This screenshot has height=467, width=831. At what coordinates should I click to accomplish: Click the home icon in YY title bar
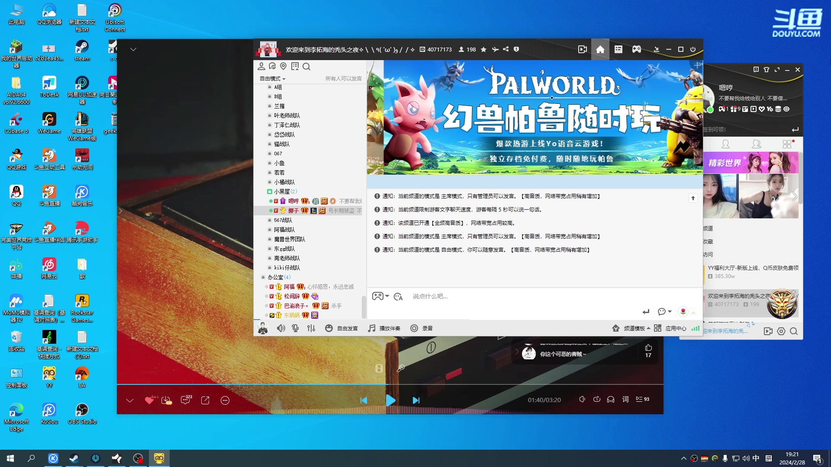tap(600, 49)
